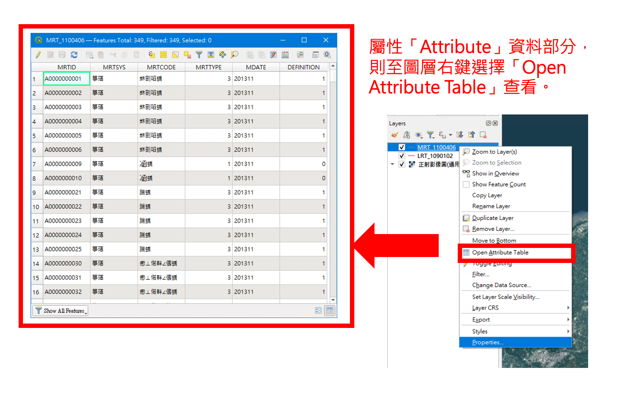Cut selected rows with the scissors icon
Image resolution: width=623 pixels, height=400 pixels.
(113, 55)
